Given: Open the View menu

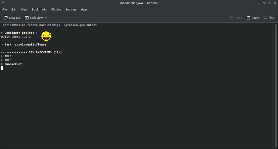Looking at the screenshot, I should (x=24, y=10).
